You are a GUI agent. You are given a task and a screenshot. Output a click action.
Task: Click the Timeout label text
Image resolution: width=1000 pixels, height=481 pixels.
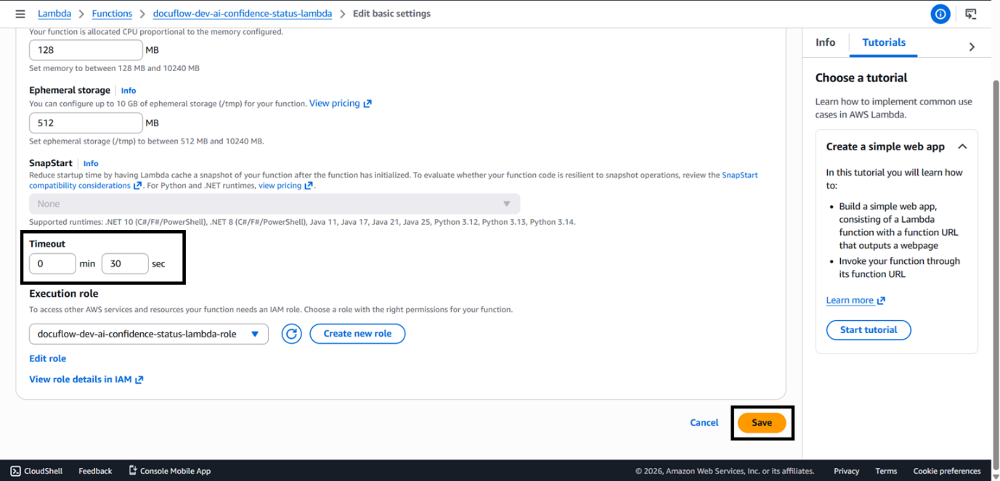[x=47, y=244]
